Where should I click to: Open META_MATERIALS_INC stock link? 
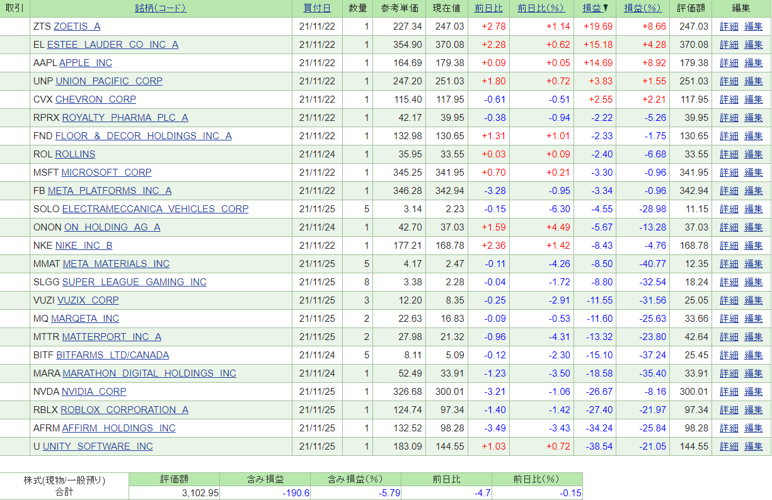pos(116,264)
